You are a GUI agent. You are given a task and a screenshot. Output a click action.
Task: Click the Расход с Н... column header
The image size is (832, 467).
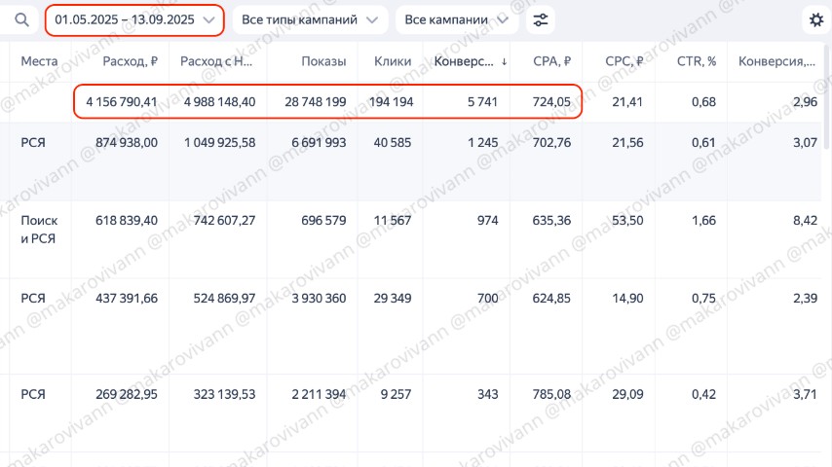click(217, 61)
